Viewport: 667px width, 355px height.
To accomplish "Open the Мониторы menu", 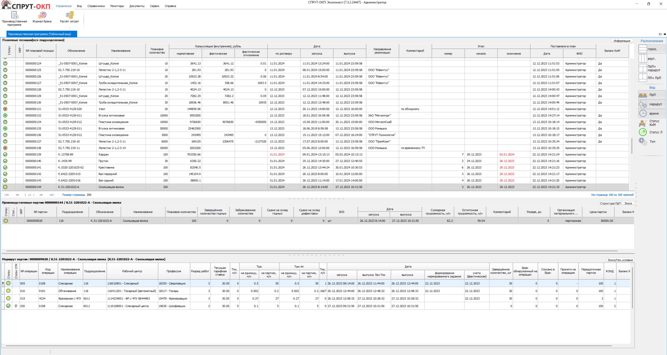I will click(117, 6).
